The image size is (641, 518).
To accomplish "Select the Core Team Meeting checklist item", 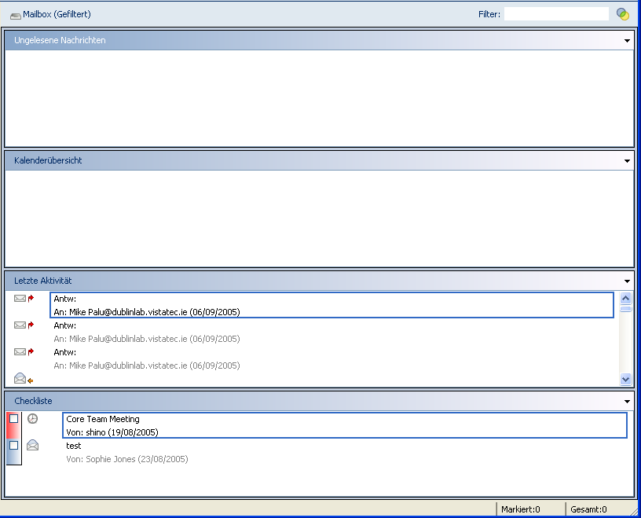I will pos(345,425).
